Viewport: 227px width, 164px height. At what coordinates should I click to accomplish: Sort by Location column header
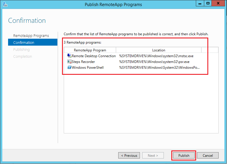tap(159, 50)
